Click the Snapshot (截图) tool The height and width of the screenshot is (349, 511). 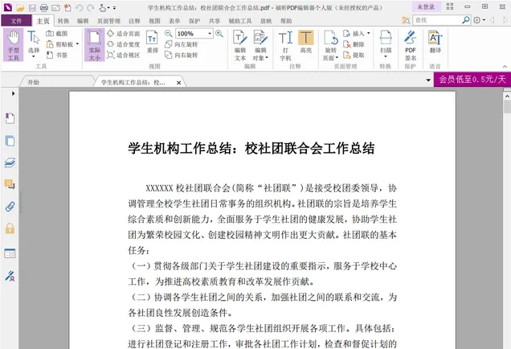point(57,33)
